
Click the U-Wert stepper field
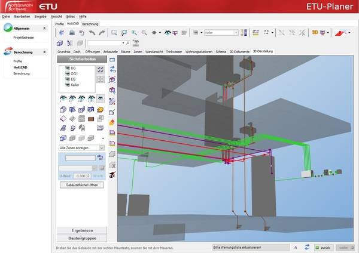pyautogui.click(x=80, y=177)
